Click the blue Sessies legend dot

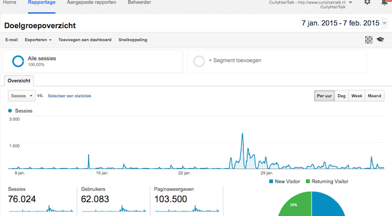point(10,111)
